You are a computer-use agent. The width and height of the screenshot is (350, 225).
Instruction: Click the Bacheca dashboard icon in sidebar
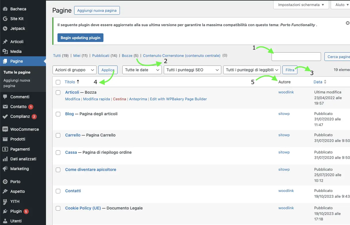point(5,9)
